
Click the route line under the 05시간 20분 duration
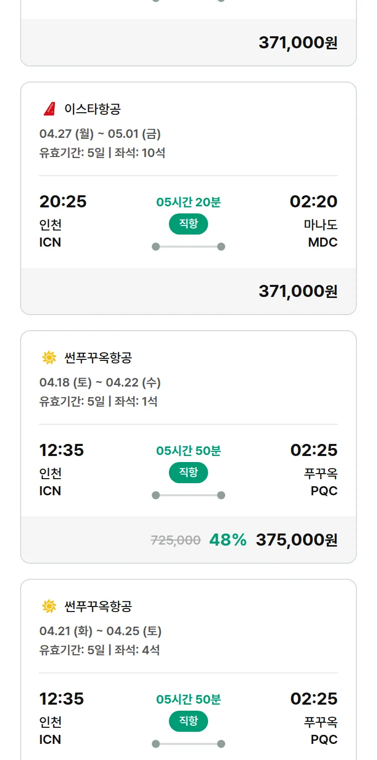[x=189, y=247]
